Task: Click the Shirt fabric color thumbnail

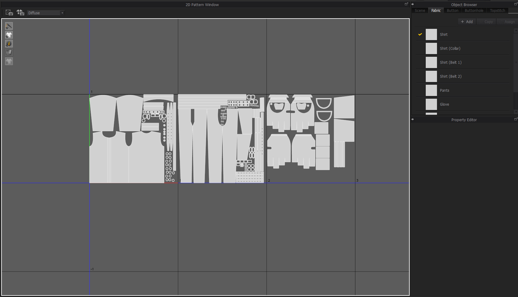Action: [431, 34]
